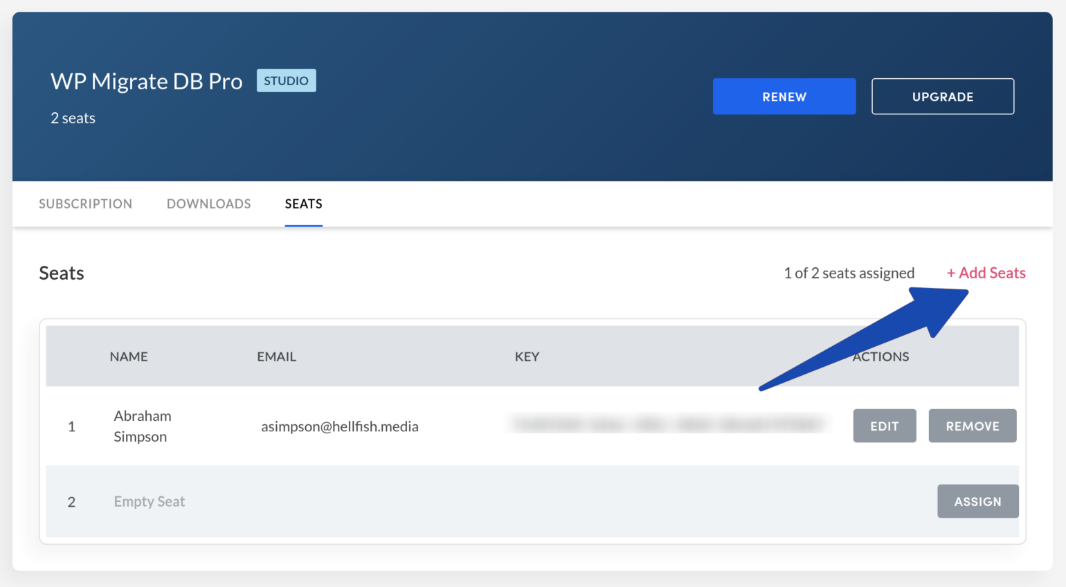Remove Abraham Simpson's seat

point(972,426)
